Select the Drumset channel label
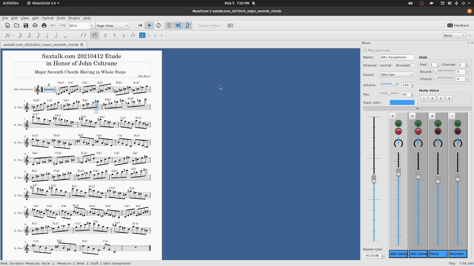The height and width of the screenshot is (266, 474). 457,254
